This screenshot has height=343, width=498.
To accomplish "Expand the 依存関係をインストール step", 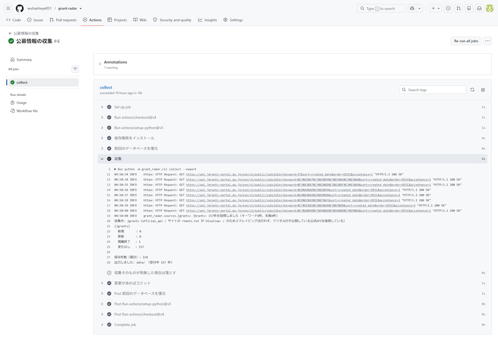I will pos(292,138).
